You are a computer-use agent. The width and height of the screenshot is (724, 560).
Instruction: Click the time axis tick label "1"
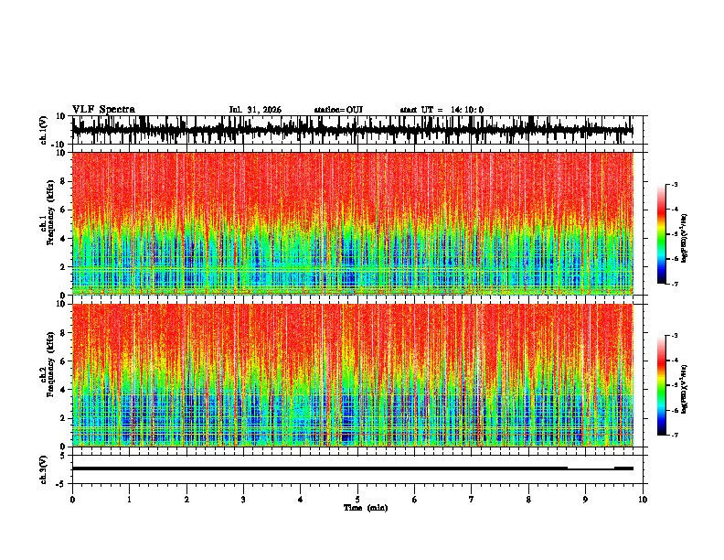129,500
